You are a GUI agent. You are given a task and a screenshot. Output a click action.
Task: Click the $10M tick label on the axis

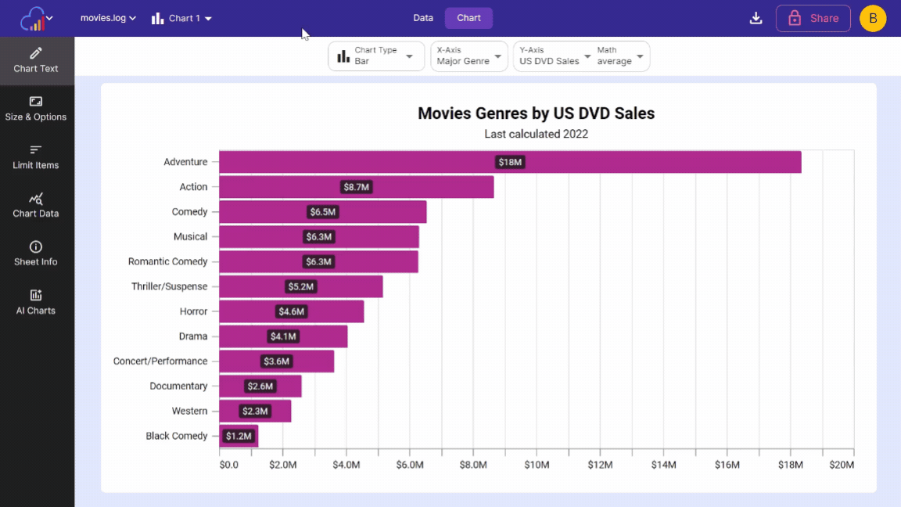pyautogui.click(x=537, y=465)
